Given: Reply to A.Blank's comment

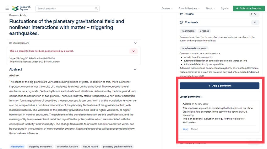Looking at the screenshot, I should tap(185, 129).
